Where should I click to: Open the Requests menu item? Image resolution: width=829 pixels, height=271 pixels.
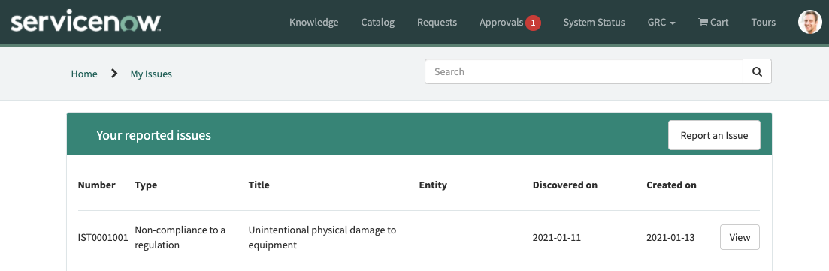click(437, 23)
